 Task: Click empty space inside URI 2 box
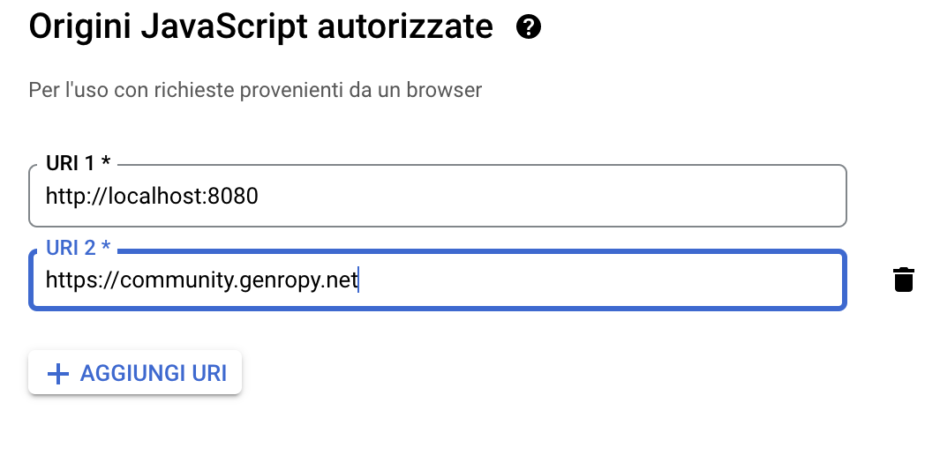click(x=618, y=280)
